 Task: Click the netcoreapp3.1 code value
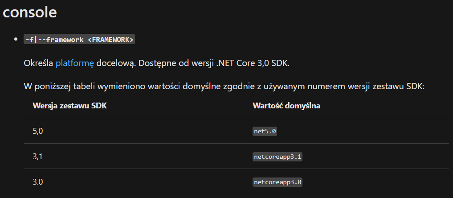click(x=278, y=157)
